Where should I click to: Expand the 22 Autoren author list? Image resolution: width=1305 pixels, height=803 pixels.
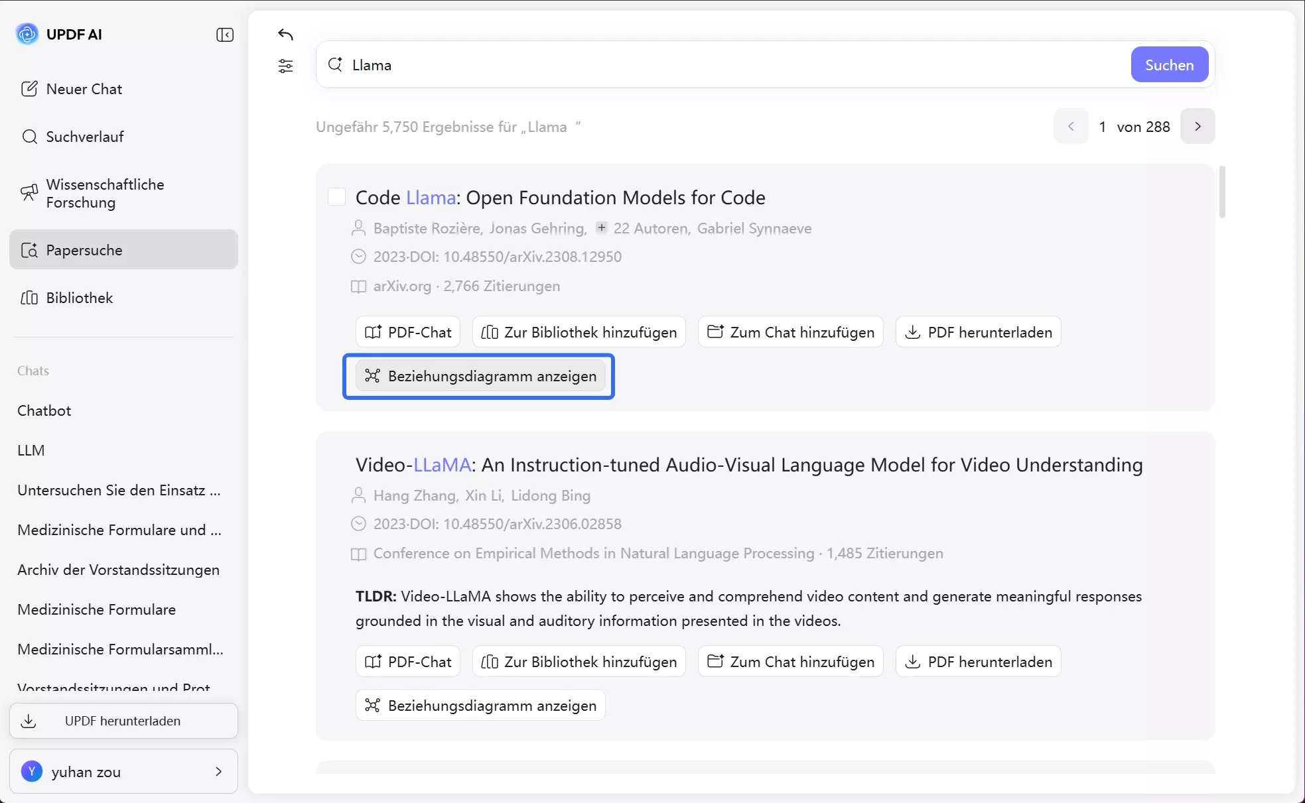601,228
